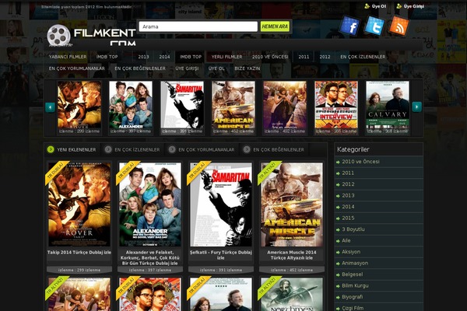The image size is (467, 311).
Task: Click the Hemen Ara search button
Action: click(275, 26)
